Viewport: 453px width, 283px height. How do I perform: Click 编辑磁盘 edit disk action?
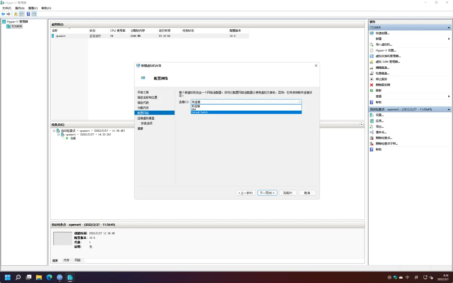pyautogui.click(x=382, y=68)
